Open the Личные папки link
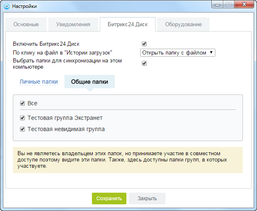 39,82
